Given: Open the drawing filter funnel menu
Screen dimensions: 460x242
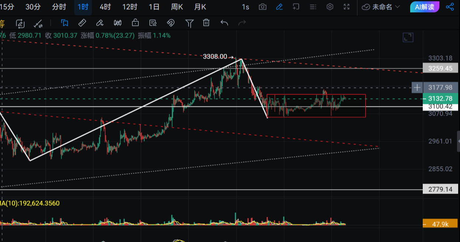Looking at the screenshot, I should tap(190, 23).
